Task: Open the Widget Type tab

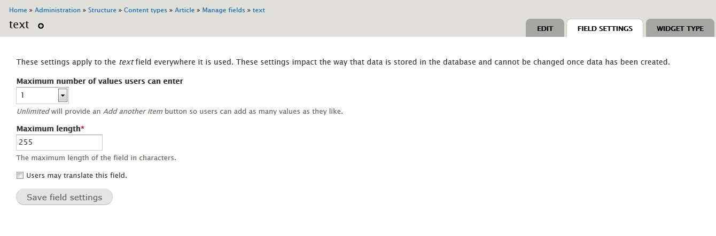Action: (x=680, y=28)
